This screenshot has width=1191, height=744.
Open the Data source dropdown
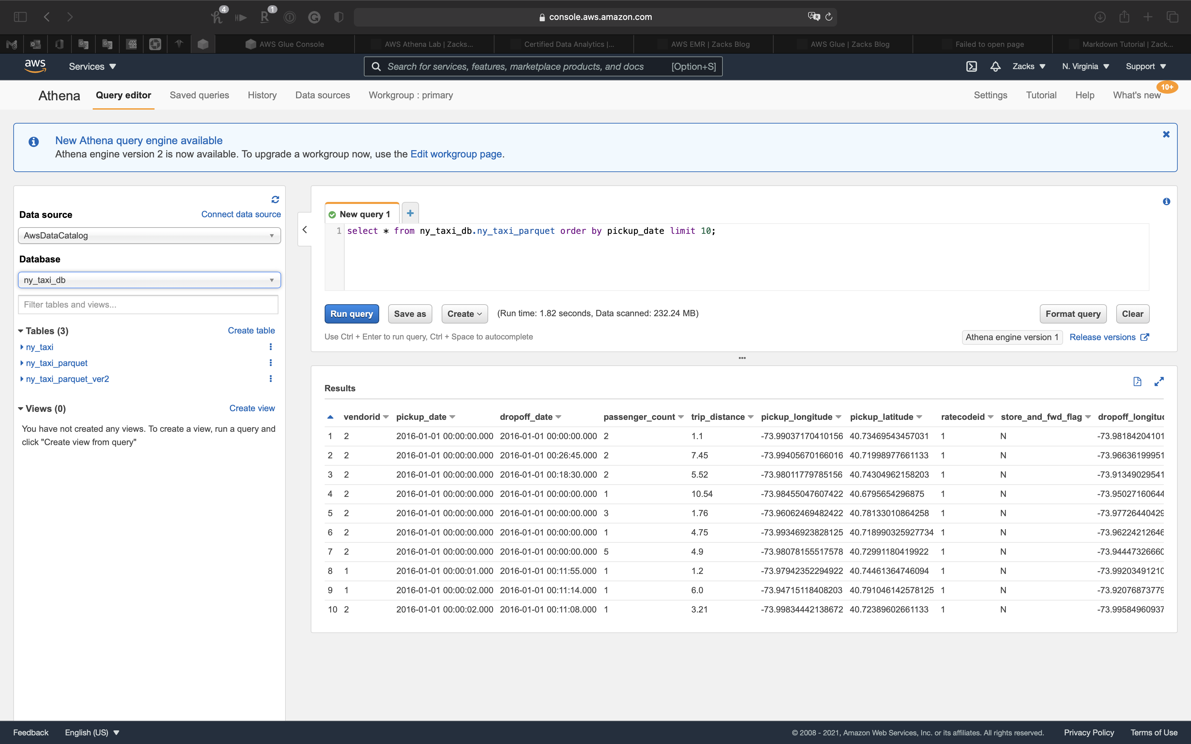pyautogui.click(x=149, y=235)
